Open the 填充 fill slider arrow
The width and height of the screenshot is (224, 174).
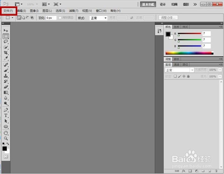[220, 76]
